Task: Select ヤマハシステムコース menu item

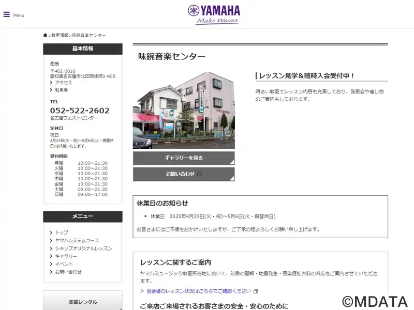Action: [77, 240]
